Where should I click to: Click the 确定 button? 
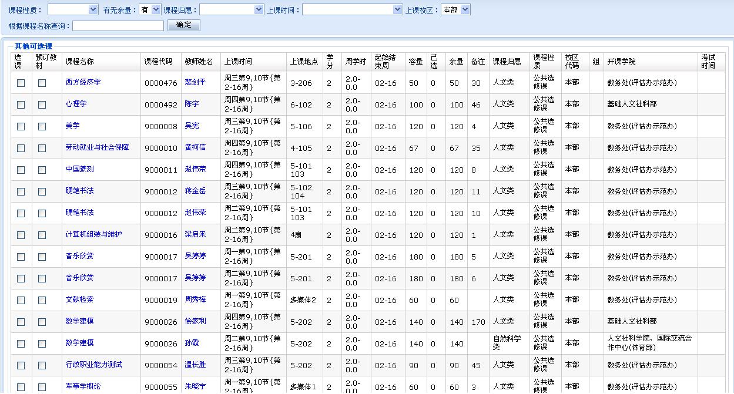[183, 25]
